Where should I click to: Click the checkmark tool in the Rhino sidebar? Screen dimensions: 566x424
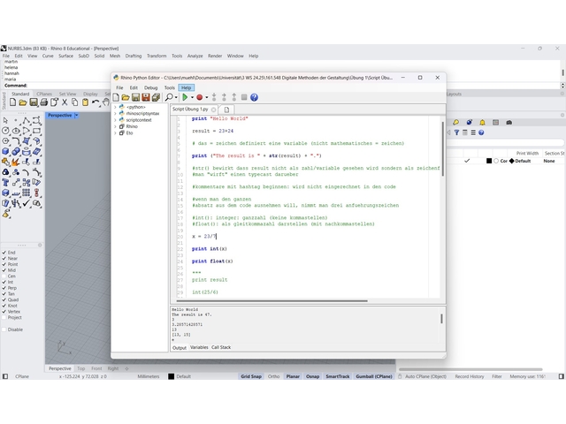click(x=26, y=203)
